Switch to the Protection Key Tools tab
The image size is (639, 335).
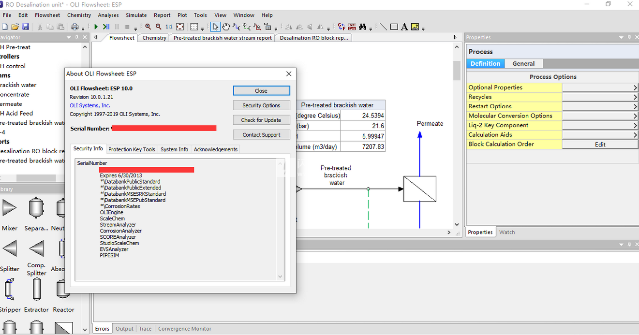132,149
